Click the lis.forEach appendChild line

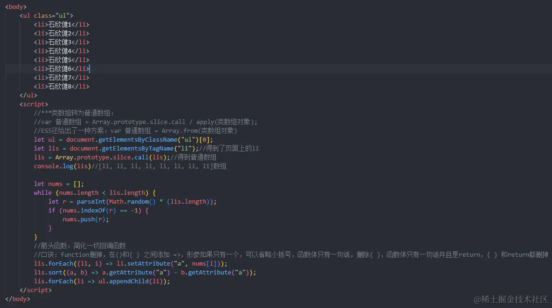pos(102,281)
